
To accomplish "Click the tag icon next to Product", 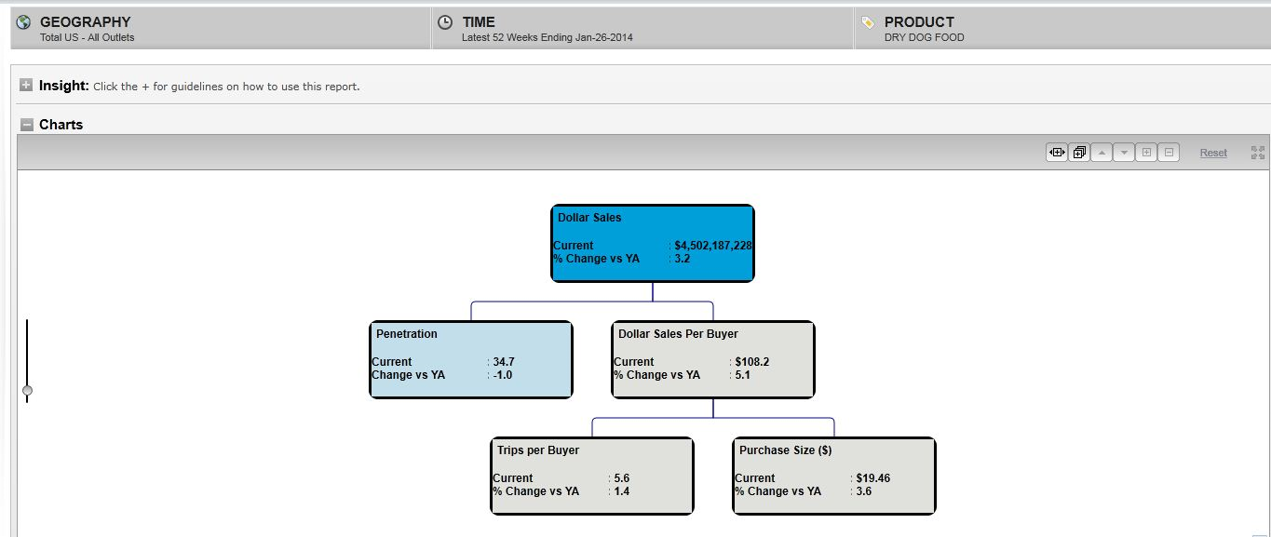I will point(868,21).
